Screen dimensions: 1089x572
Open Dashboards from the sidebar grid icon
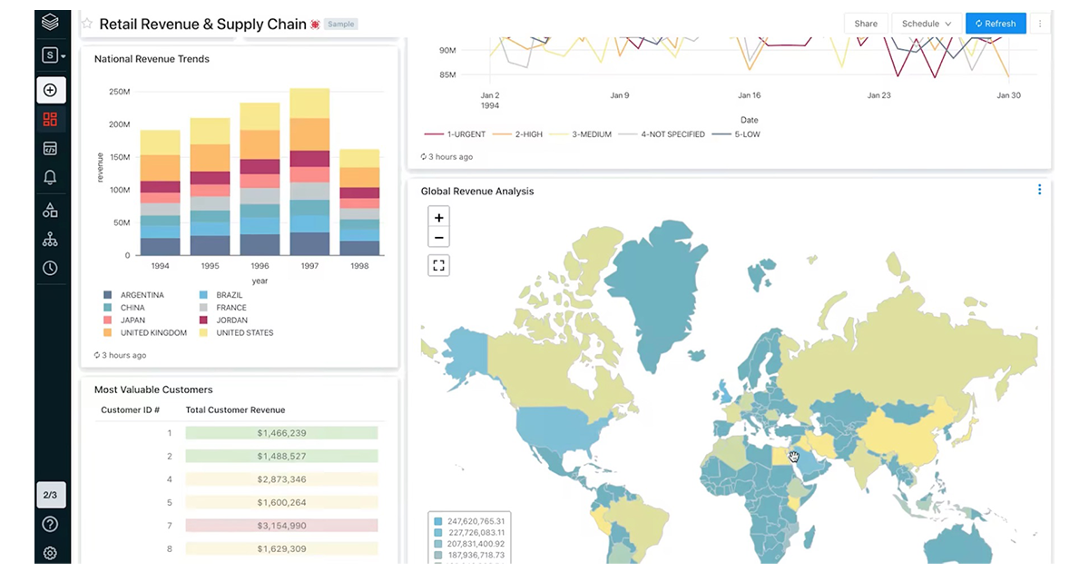pos(50,119)
